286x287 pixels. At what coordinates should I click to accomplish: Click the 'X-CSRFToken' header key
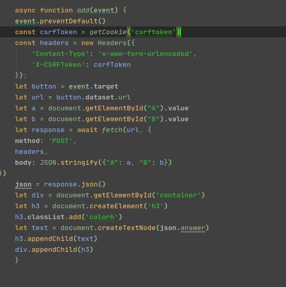(x=58, y=65)
